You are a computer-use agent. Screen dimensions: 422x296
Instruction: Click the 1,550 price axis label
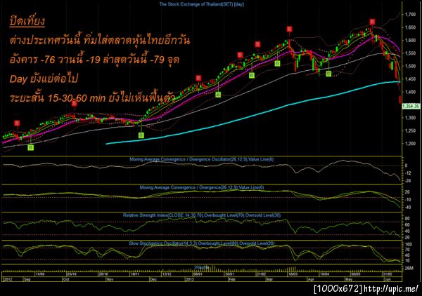[410, 53]
